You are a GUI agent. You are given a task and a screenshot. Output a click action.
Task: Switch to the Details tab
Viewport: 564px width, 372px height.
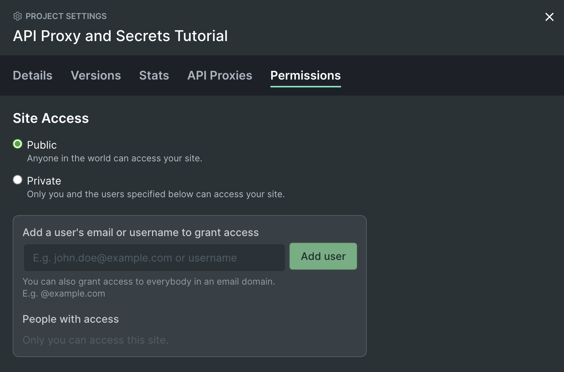(x=32, y=75)
